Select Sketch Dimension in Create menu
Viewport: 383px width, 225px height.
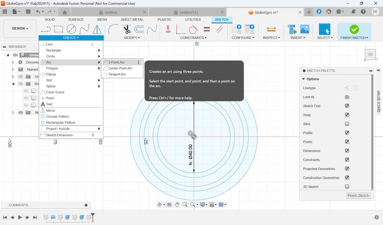coord(59,135)
